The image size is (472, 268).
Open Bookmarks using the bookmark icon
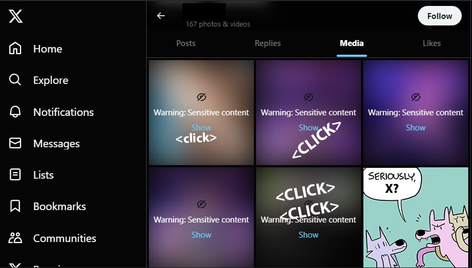(x=15, y=206)
